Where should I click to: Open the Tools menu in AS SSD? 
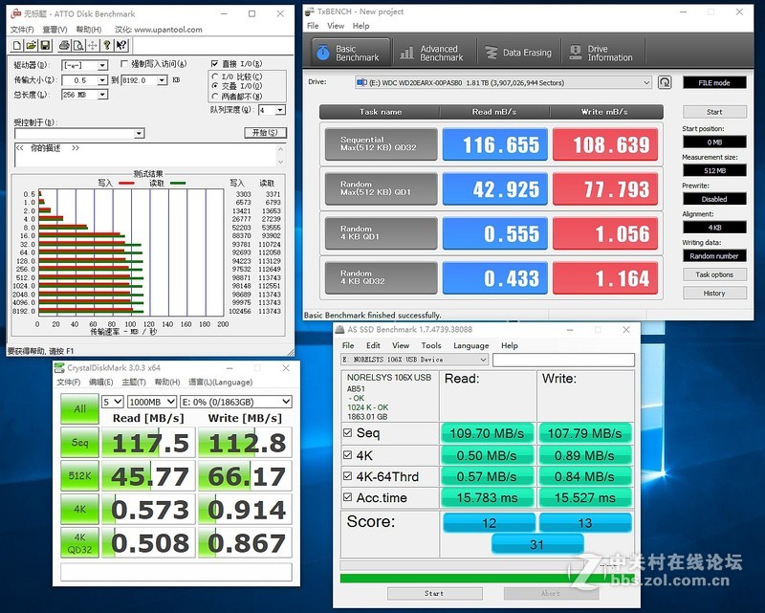click(x=430, y=345)
